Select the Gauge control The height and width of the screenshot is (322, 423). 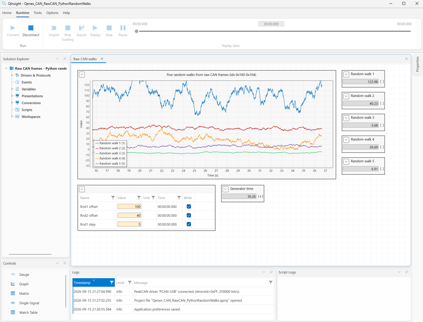click(x=24, y=275)
